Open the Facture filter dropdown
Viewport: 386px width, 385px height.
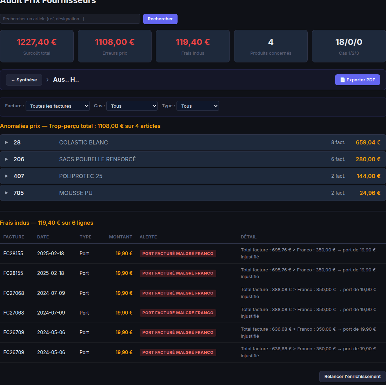coord(58,106)
